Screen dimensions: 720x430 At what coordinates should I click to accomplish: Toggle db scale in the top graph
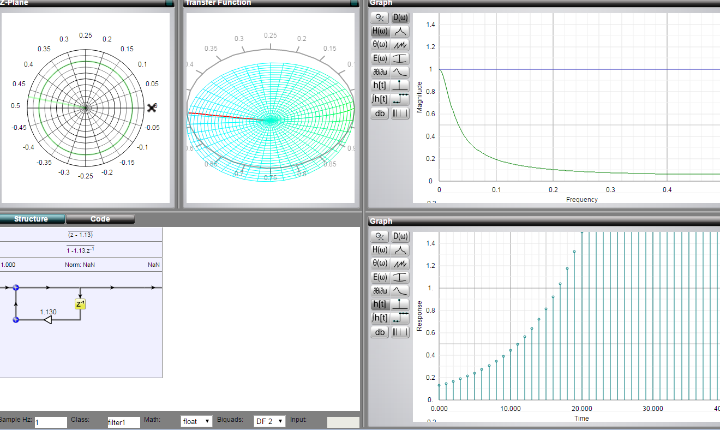pyautogui.click(x=380, y=113)
